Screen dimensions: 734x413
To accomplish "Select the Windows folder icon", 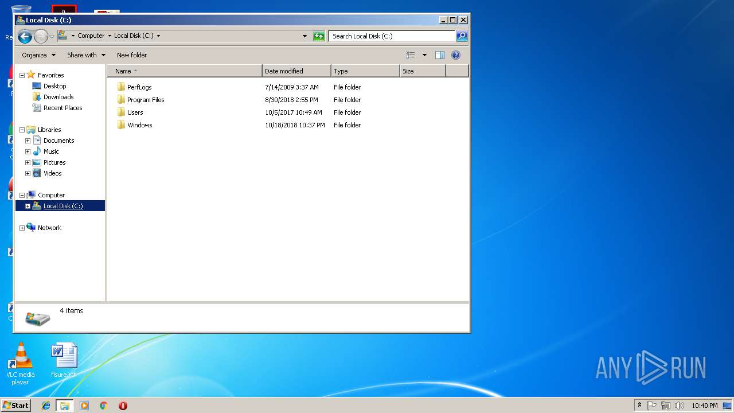I will [x=121, y=125].
